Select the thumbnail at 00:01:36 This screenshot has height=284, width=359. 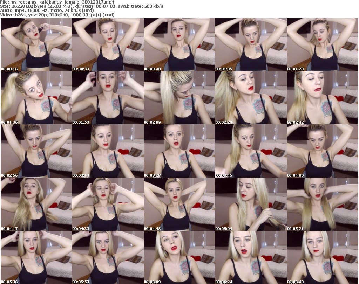[36, 98]
